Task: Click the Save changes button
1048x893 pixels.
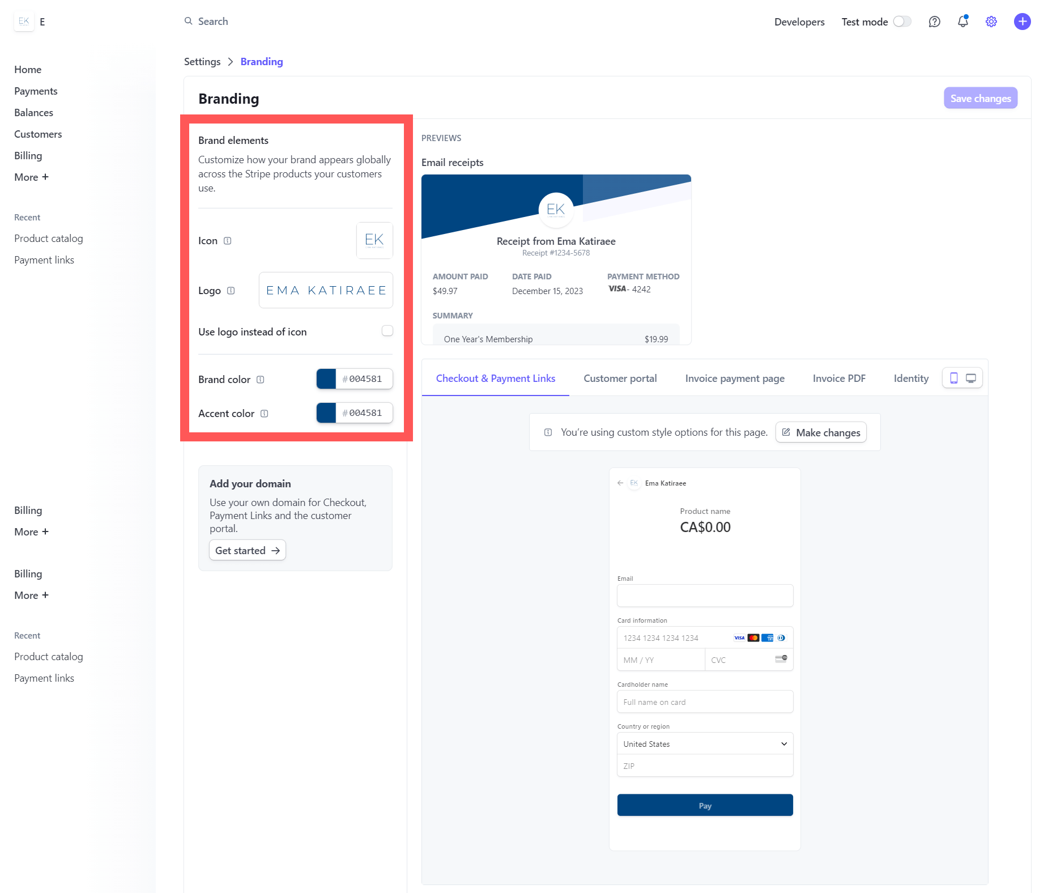Action: tap(980, 98)
